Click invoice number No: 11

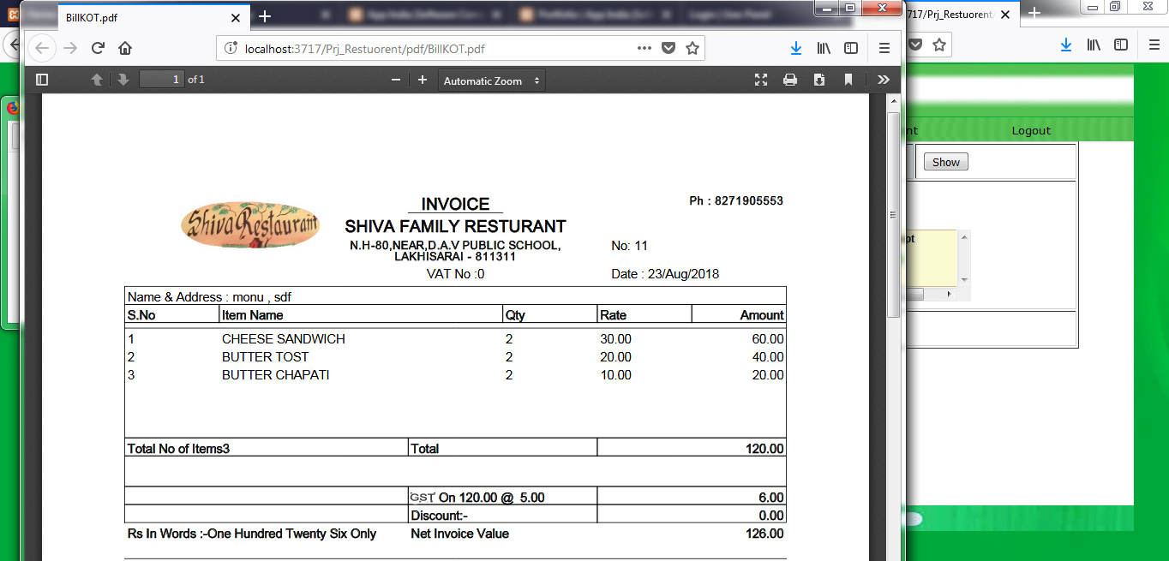(x=629, y=246)
